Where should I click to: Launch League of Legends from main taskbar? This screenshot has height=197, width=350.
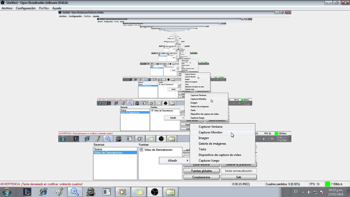point(27,192)
